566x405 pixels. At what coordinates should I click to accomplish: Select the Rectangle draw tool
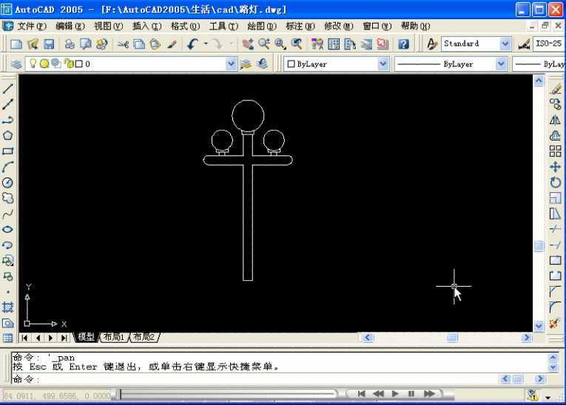[7, 151]
